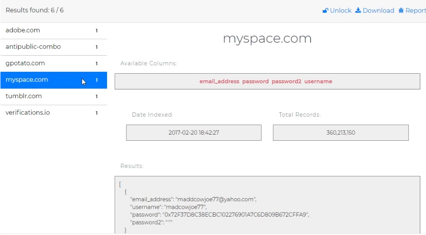
Task: Click the Report bug icon
Action: [x=401, y=11]
